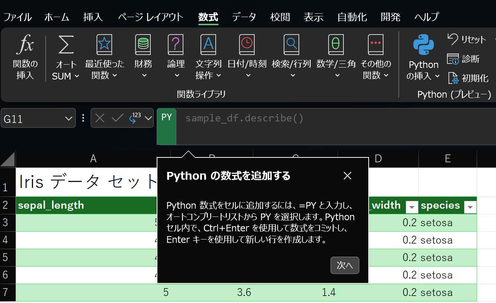Open 検索/行列 lookup functions icon
Screen dimensions: 496x303
(291, 45)
